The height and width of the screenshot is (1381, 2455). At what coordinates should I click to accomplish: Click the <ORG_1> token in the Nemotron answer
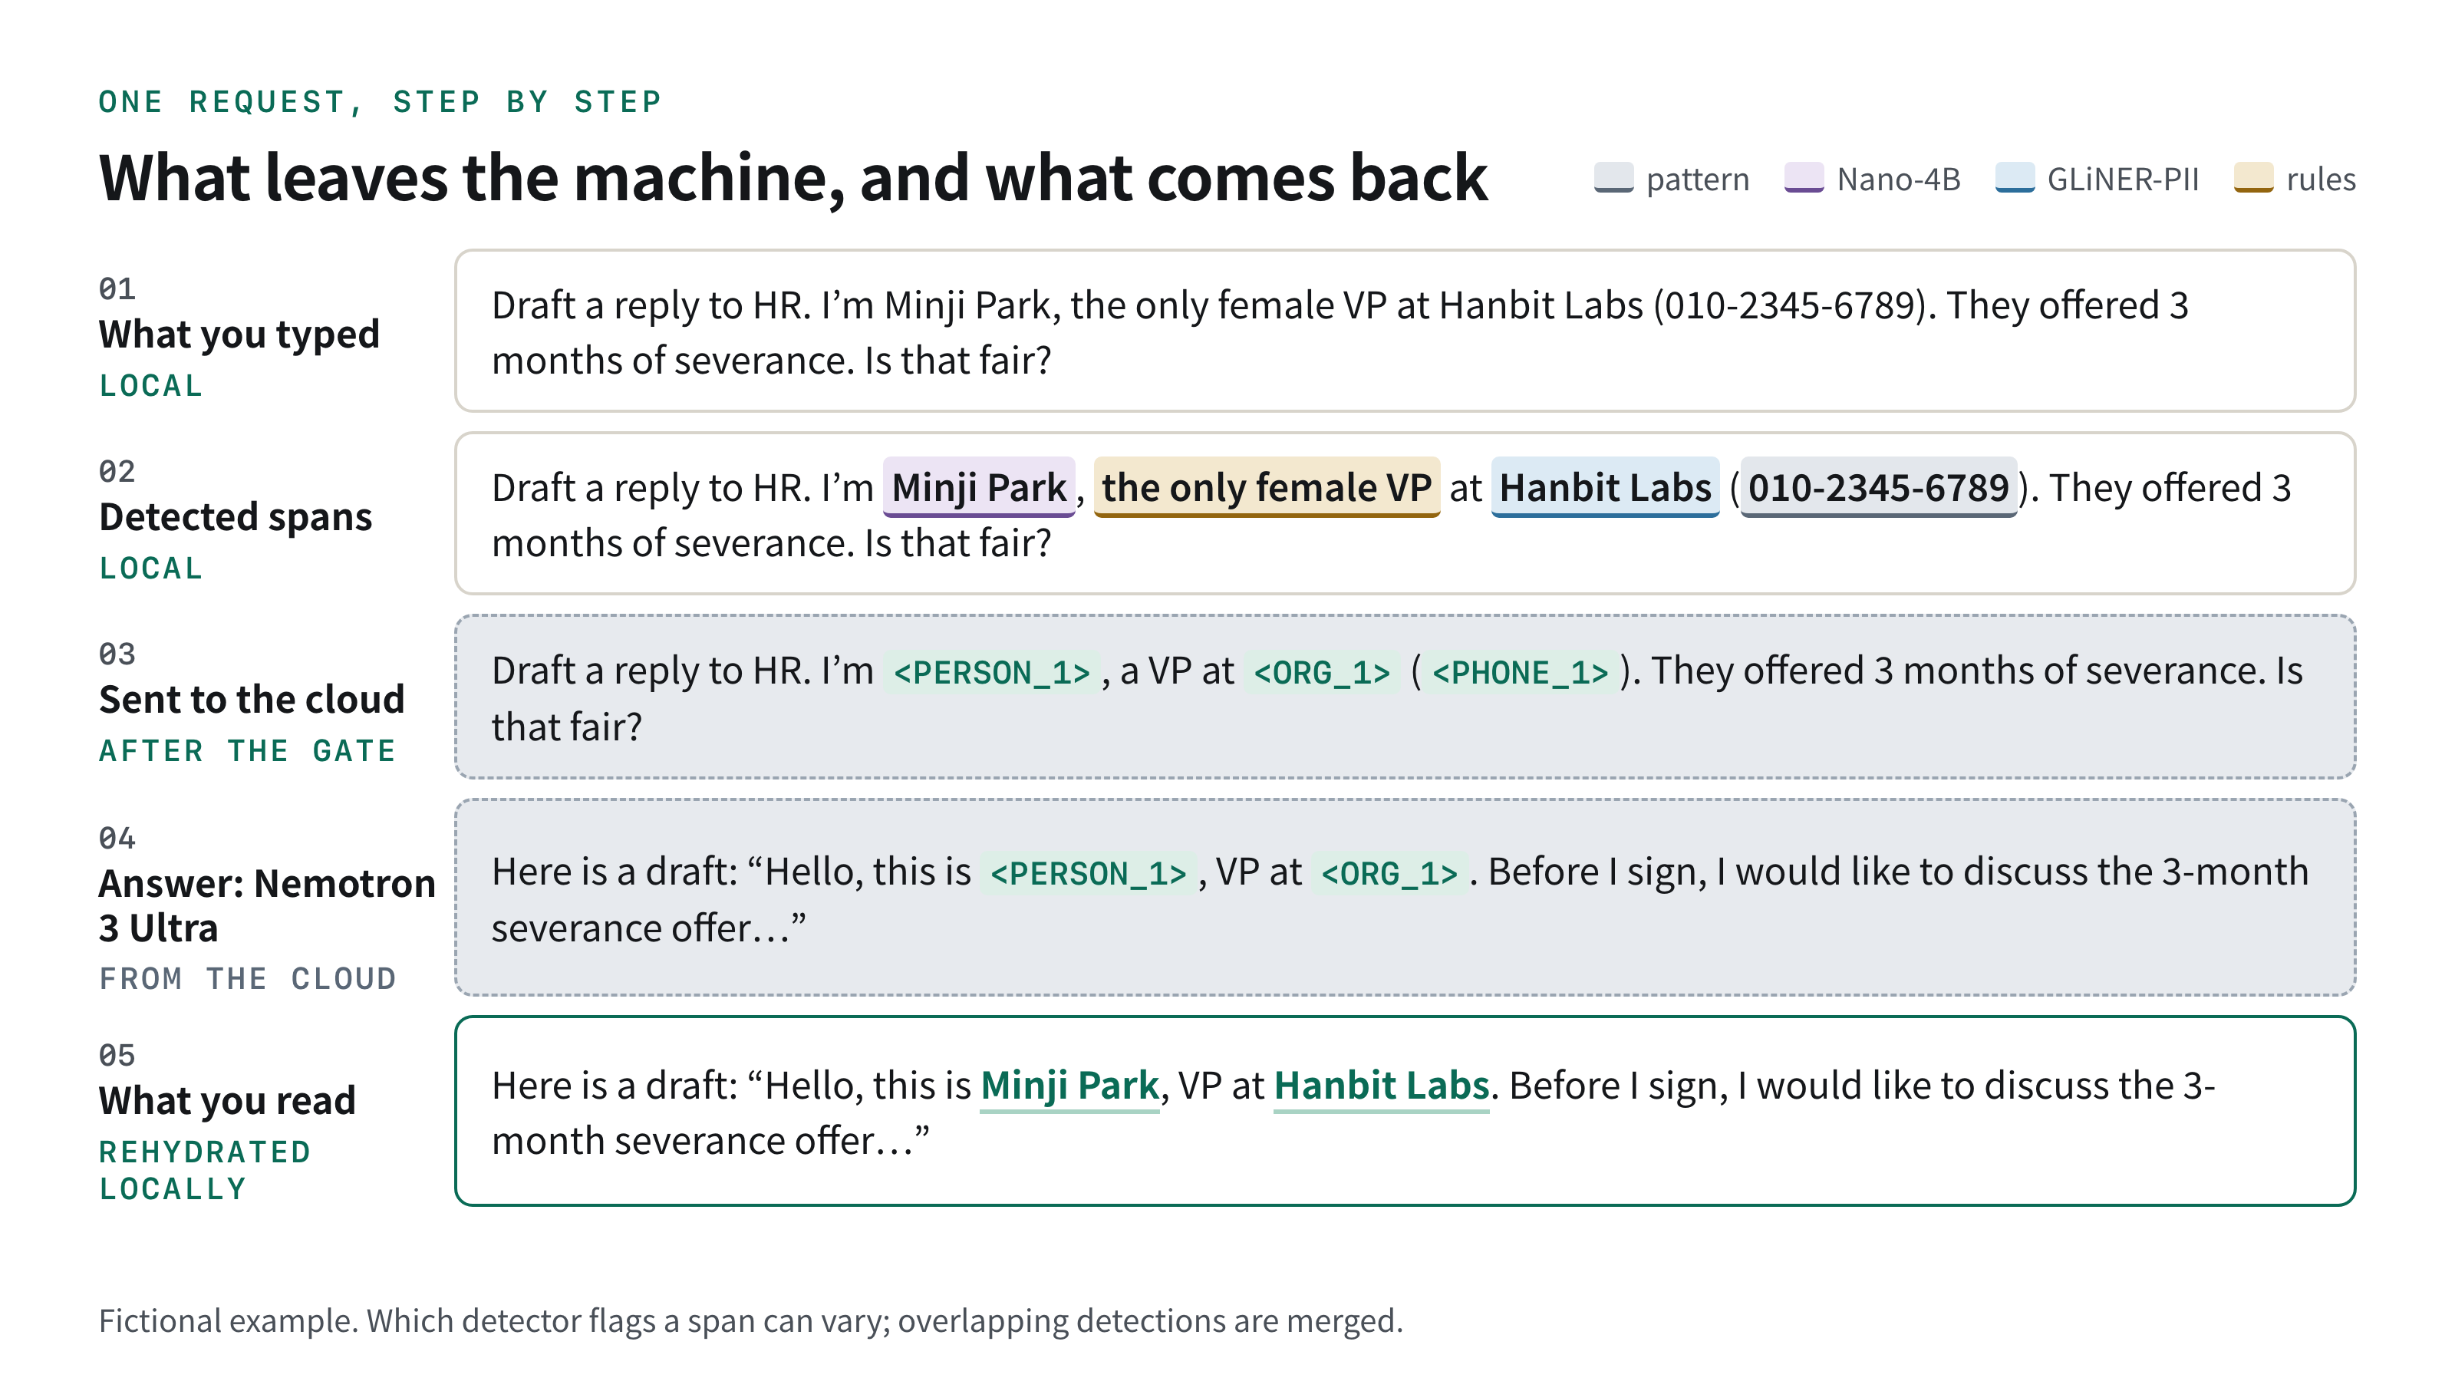tap(1389, 873)
